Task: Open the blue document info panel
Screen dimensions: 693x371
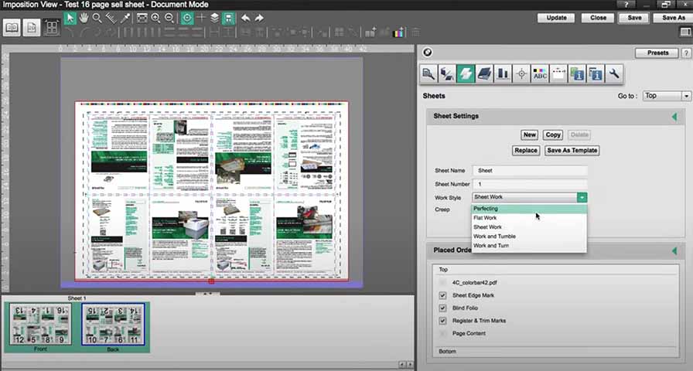Action: point(596,73)
